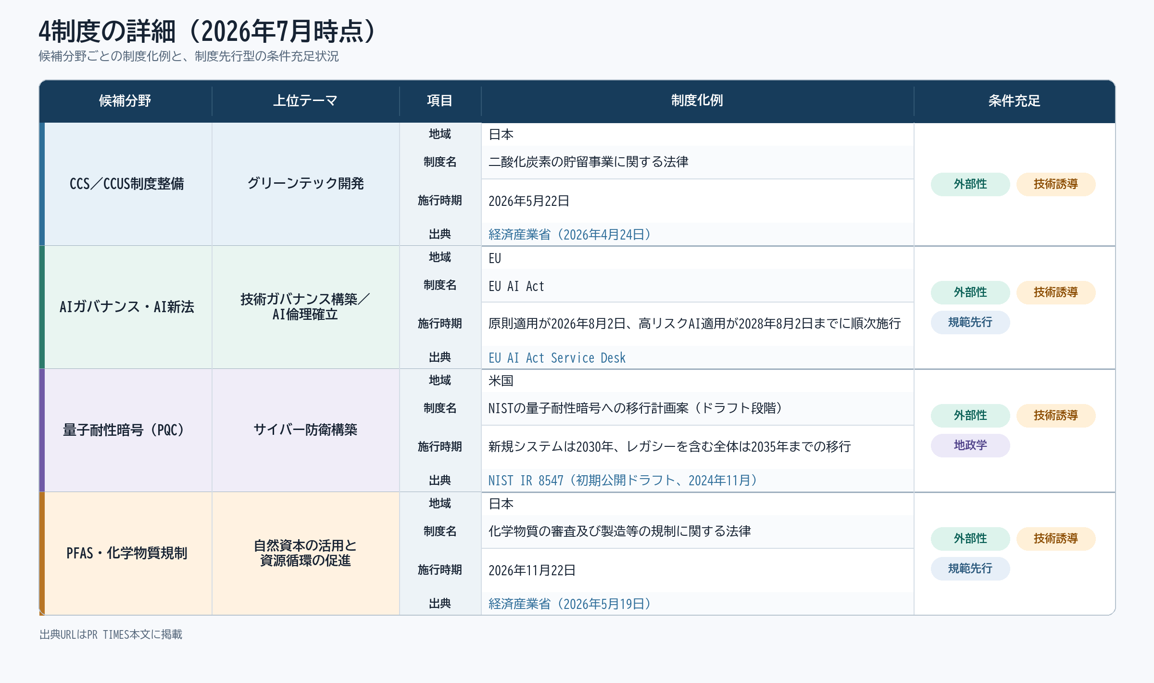1154x683 pixels.
Task: Click the 出典 label in the PFAS row
Action: pyautogui.click(x=440, y=604)
